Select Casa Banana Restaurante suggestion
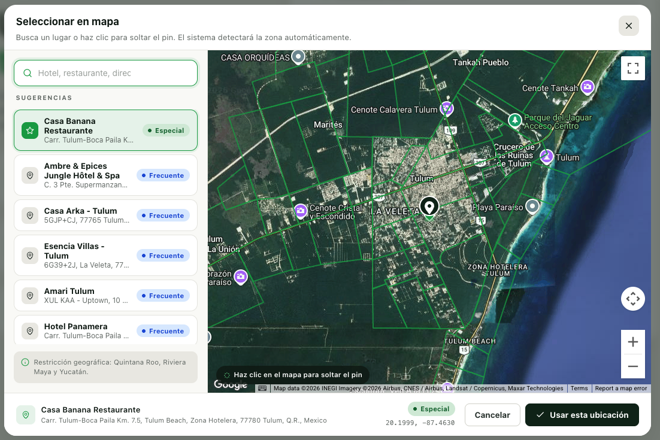 pyautogui.click(x=105, y=131)
